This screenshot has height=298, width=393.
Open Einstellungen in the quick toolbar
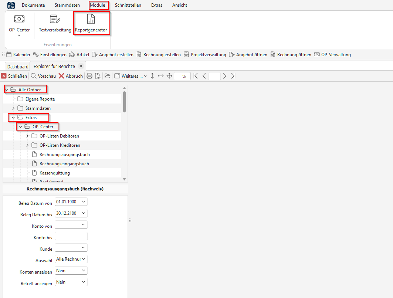pos(50,55)
